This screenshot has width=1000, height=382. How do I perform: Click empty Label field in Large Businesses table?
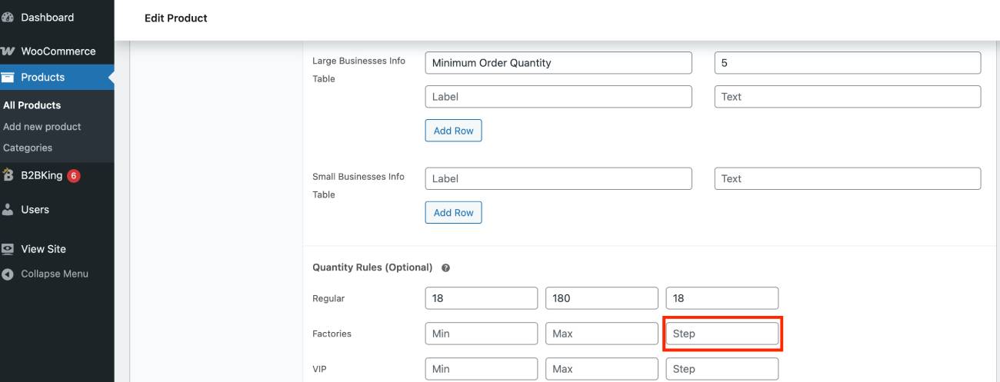coord(558,97)
